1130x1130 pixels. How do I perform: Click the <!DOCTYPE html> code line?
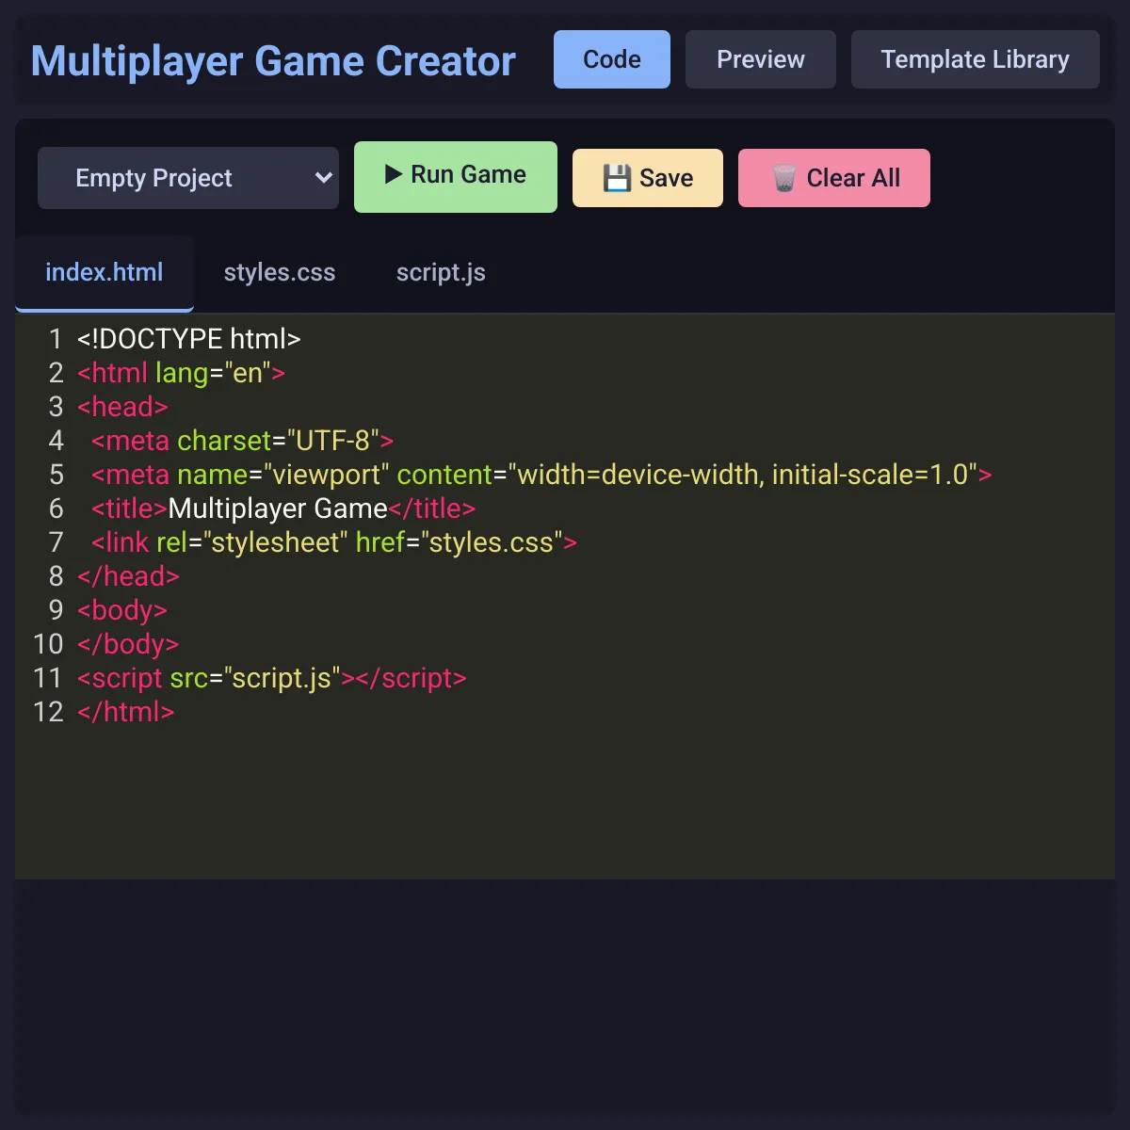[x=188, y=339]
